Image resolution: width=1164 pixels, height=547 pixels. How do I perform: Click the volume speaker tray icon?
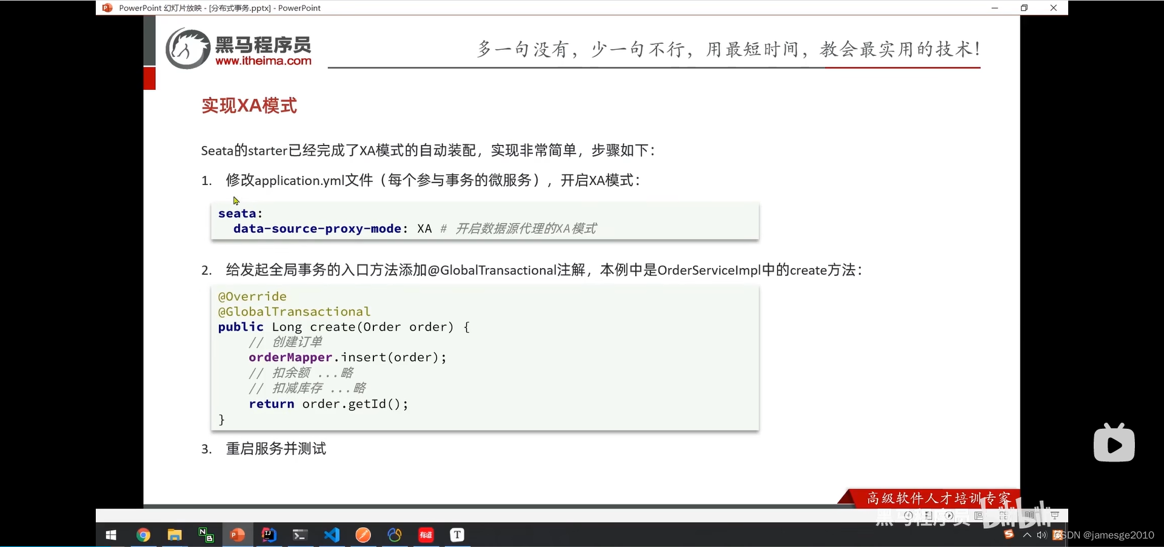point(1042,535)
